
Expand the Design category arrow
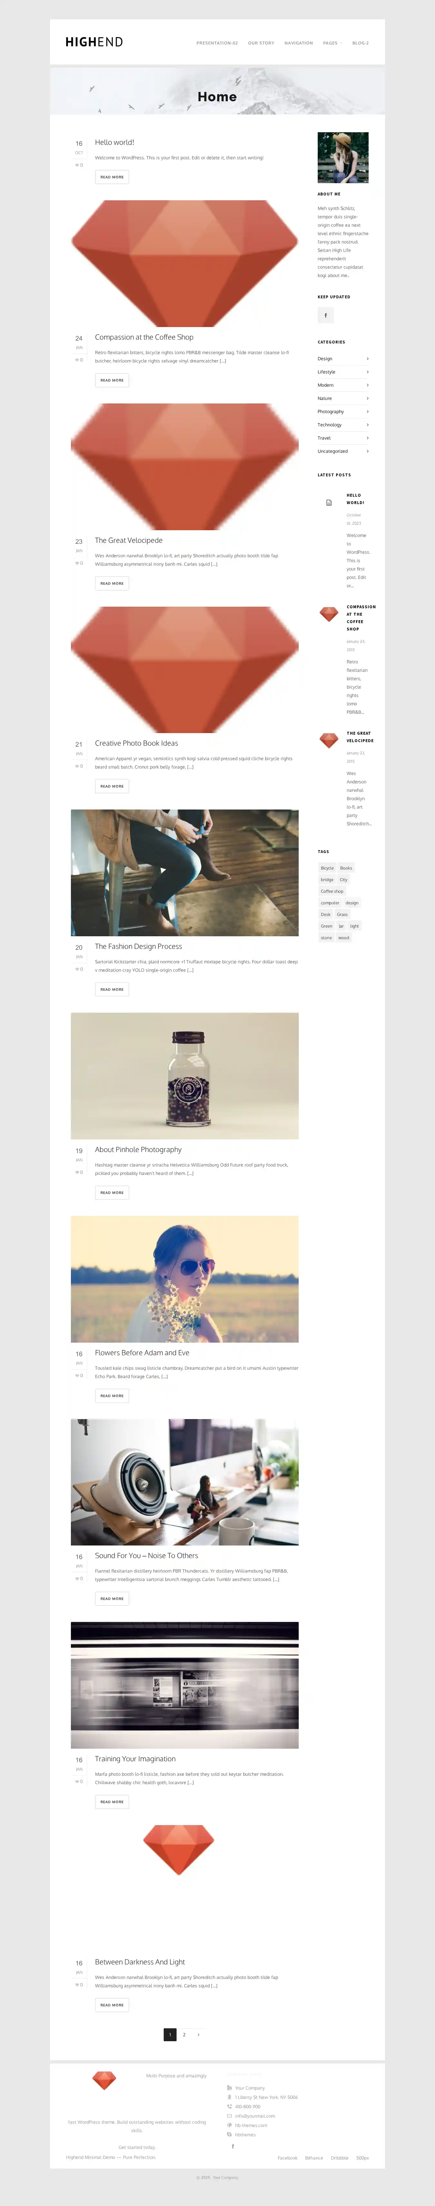[x=367, y=359]
